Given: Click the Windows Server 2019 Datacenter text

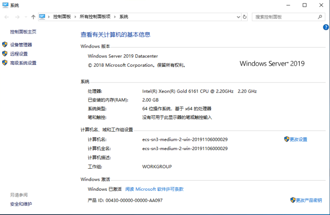Looking at the screenshot, I should coord(123,56).
